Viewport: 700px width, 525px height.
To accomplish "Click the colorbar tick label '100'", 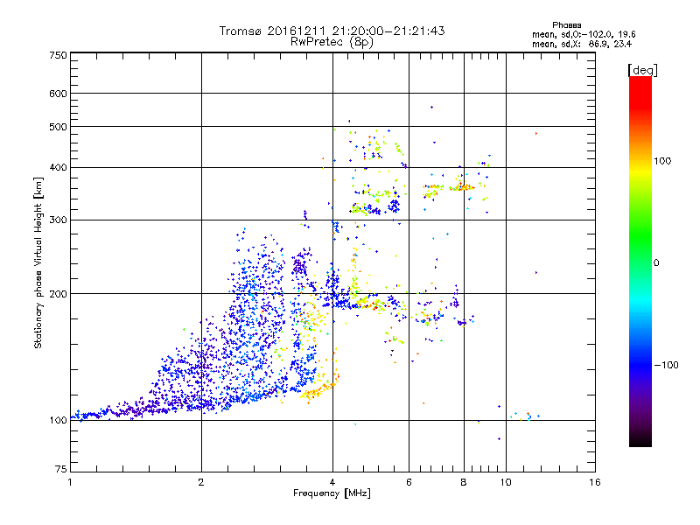I will coord(662,161).
